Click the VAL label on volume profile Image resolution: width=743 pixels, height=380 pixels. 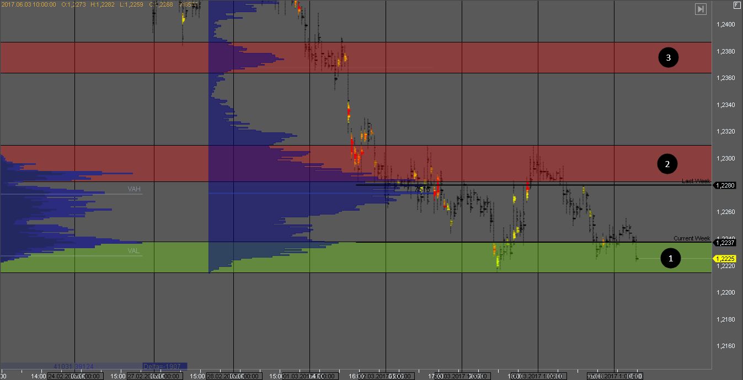point(134,250)
